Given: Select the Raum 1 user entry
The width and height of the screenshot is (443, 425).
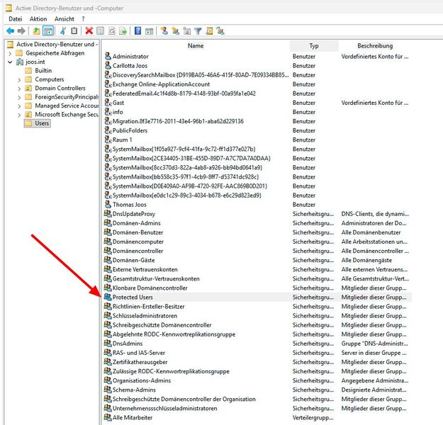Looking at the screenshot, I should [123, 140].
